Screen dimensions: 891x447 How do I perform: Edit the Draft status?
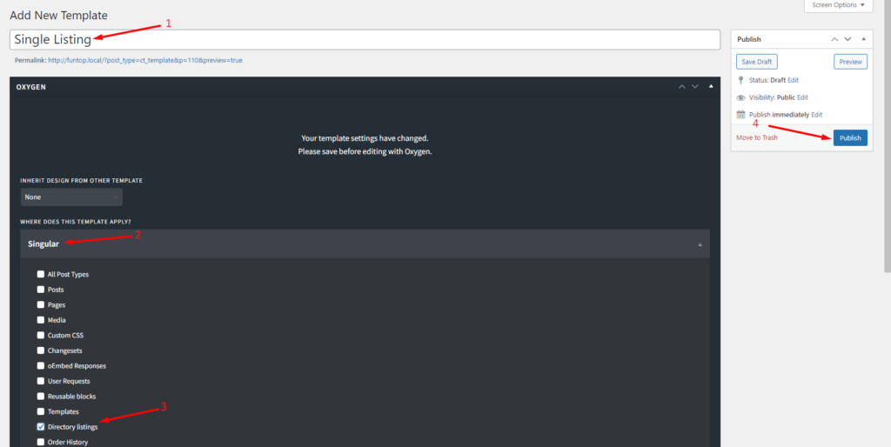tap(794, 80)
